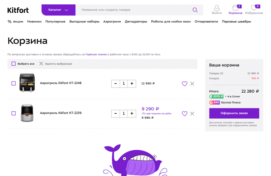Add KT-2248 to favorites with heart icon
The width and height of the screenshot is (271, 176).
click(x=185, y=84)
